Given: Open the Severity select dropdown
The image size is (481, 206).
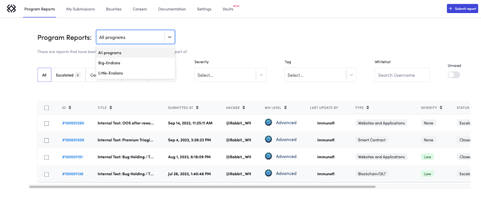Looking at the screenshot, I should [230, 75].
